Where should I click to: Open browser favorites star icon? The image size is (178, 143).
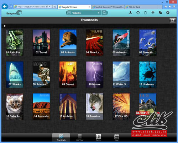(170, 7)
